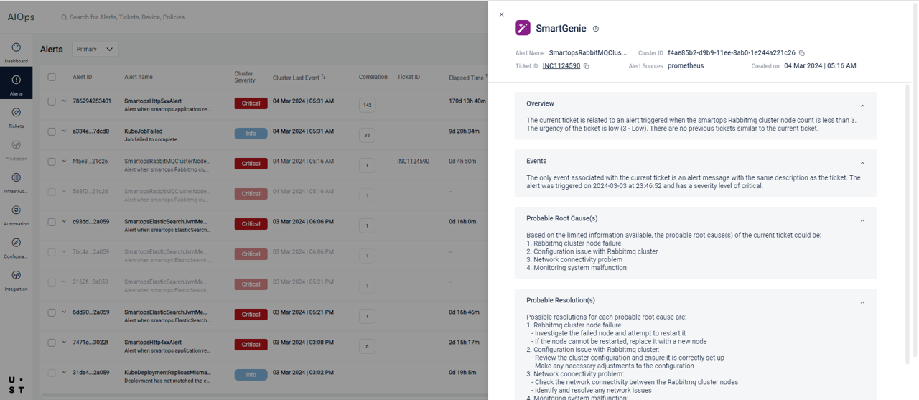
Task: Open the Integration sidebar icon
Action: 16,279
